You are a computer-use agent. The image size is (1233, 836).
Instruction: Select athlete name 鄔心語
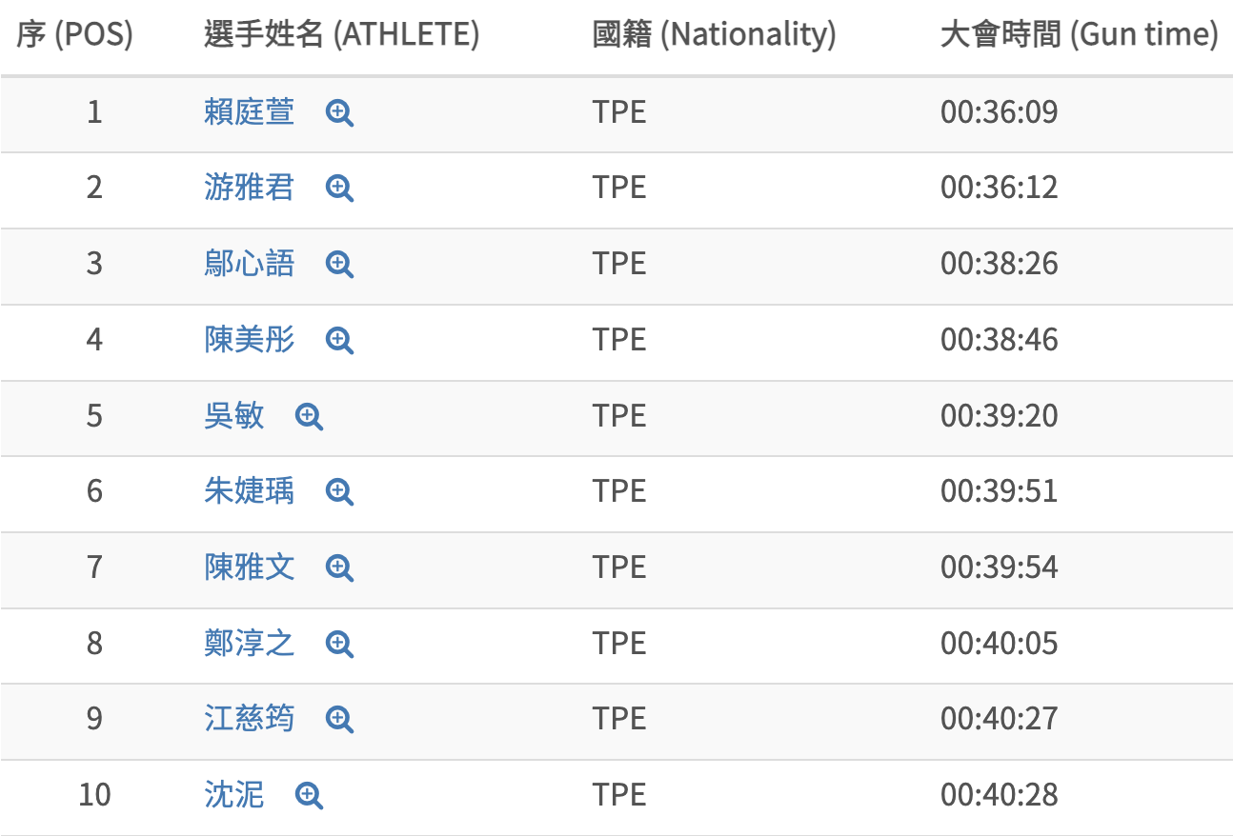click(249, 264)
